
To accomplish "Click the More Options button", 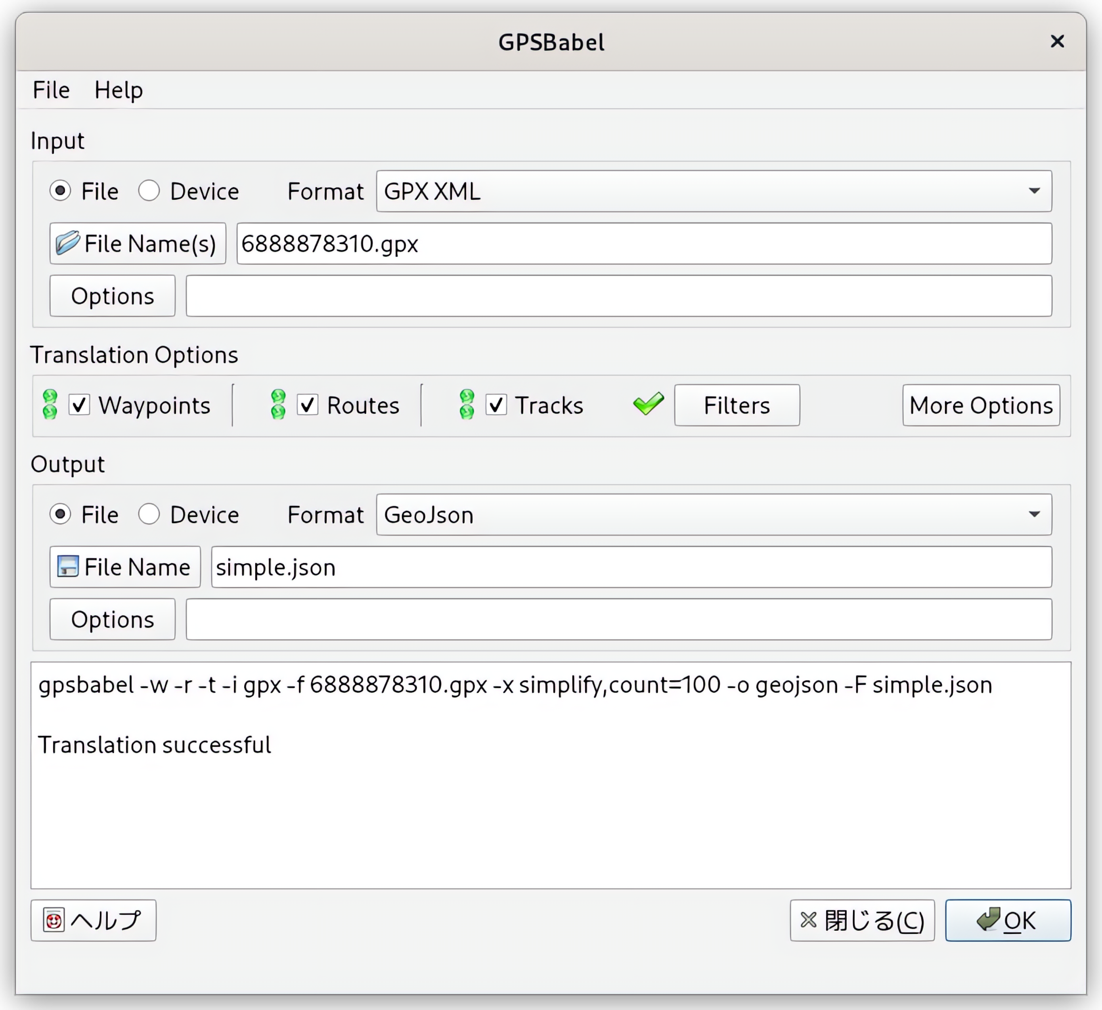I will 981,405.
